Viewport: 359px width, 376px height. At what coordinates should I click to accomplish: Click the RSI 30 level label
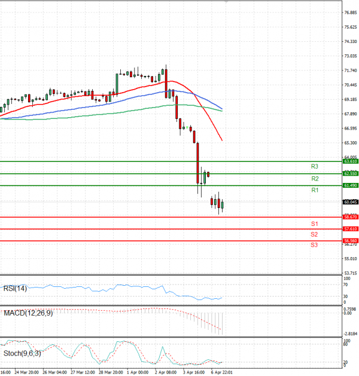[346, 296]
